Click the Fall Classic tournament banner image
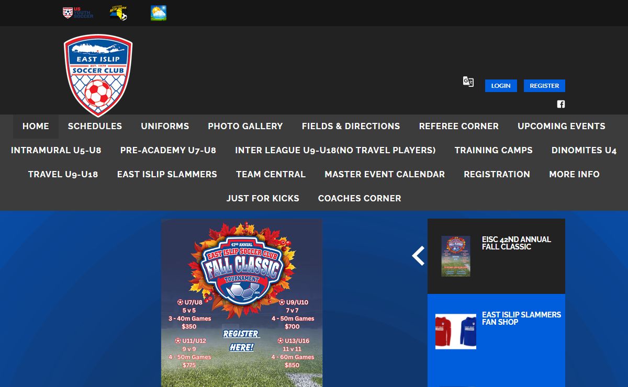This screenshot has height=387, width=628. (x=242, y=303)
